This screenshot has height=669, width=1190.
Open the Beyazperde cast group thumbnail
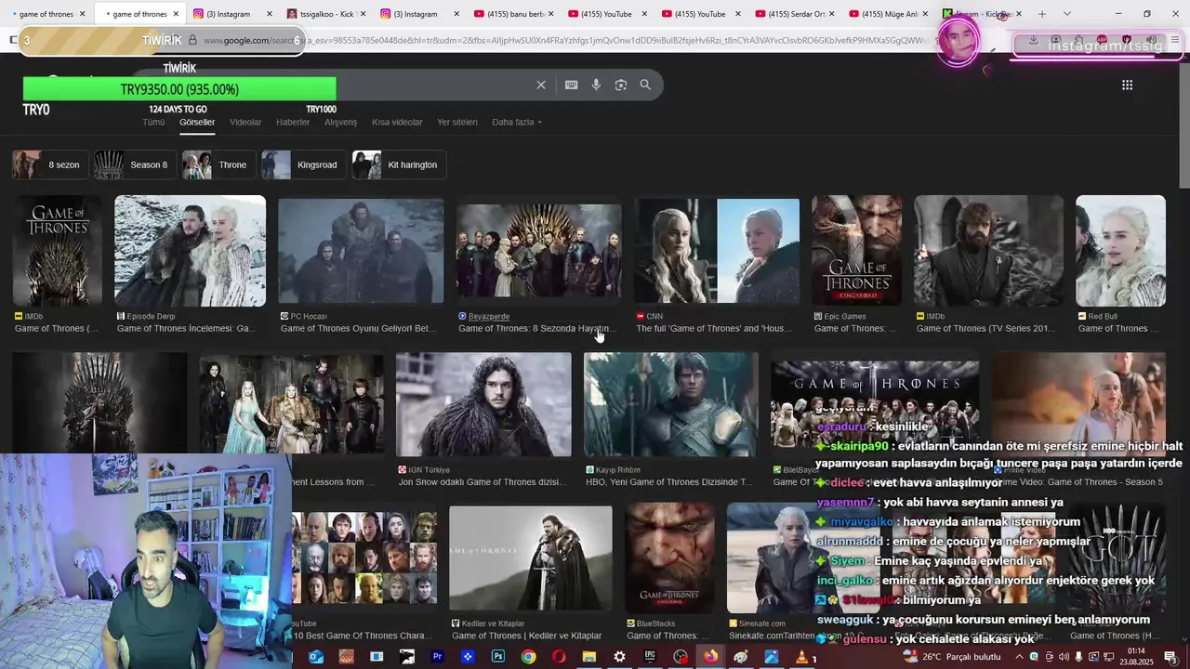point(538,251)
